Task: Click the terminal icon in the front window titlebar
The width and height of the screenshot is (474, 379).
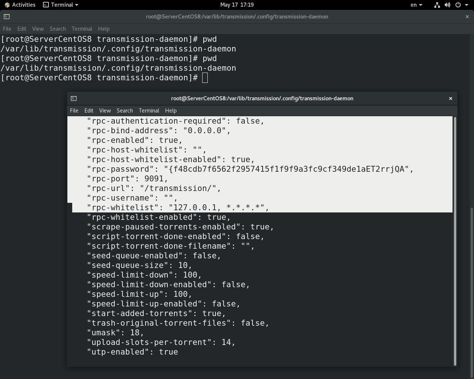Action: (74, 98)
